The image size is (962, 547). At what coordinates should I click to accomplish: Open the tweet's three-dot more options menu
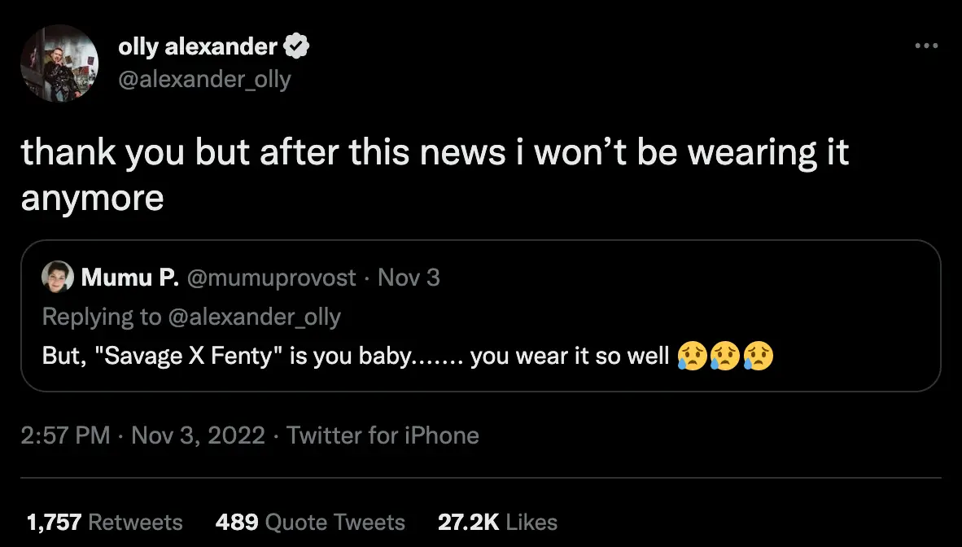coord(926,46)
